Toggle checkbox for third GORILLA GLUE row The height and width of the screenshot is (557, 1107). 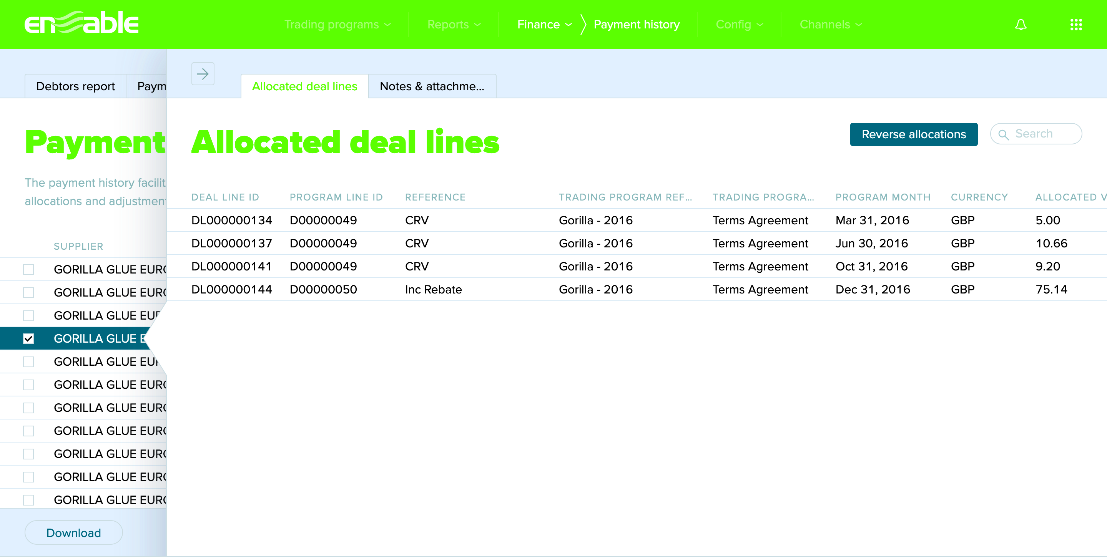click(28, 315)
